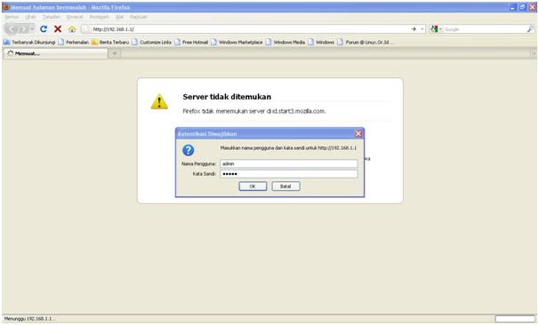Click the Kata Sandi password field
The height and width of the screenshot is (325, 539).
coord(289,174)
